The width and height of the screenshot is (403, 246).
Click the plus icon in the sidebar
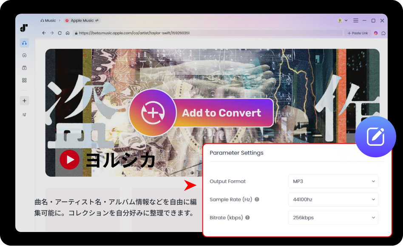24,100
